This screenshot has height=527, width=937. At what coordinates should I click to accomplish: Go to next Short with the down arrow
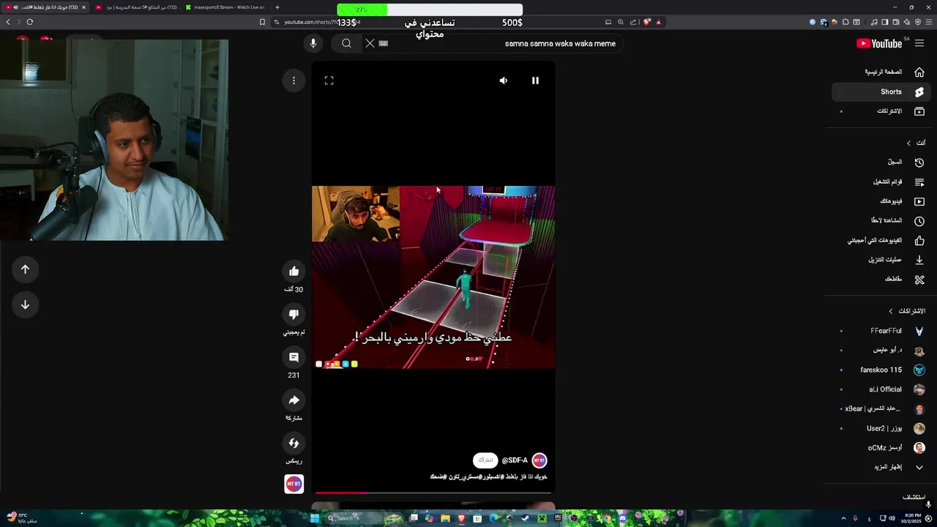pos(25,304)
